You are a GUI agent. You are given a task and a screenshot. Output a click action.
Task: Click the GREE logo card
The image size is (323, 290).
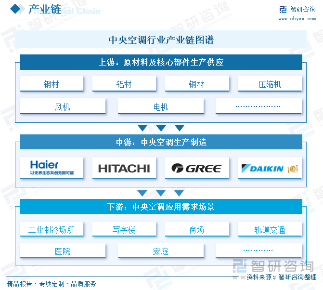pos(197,168)
